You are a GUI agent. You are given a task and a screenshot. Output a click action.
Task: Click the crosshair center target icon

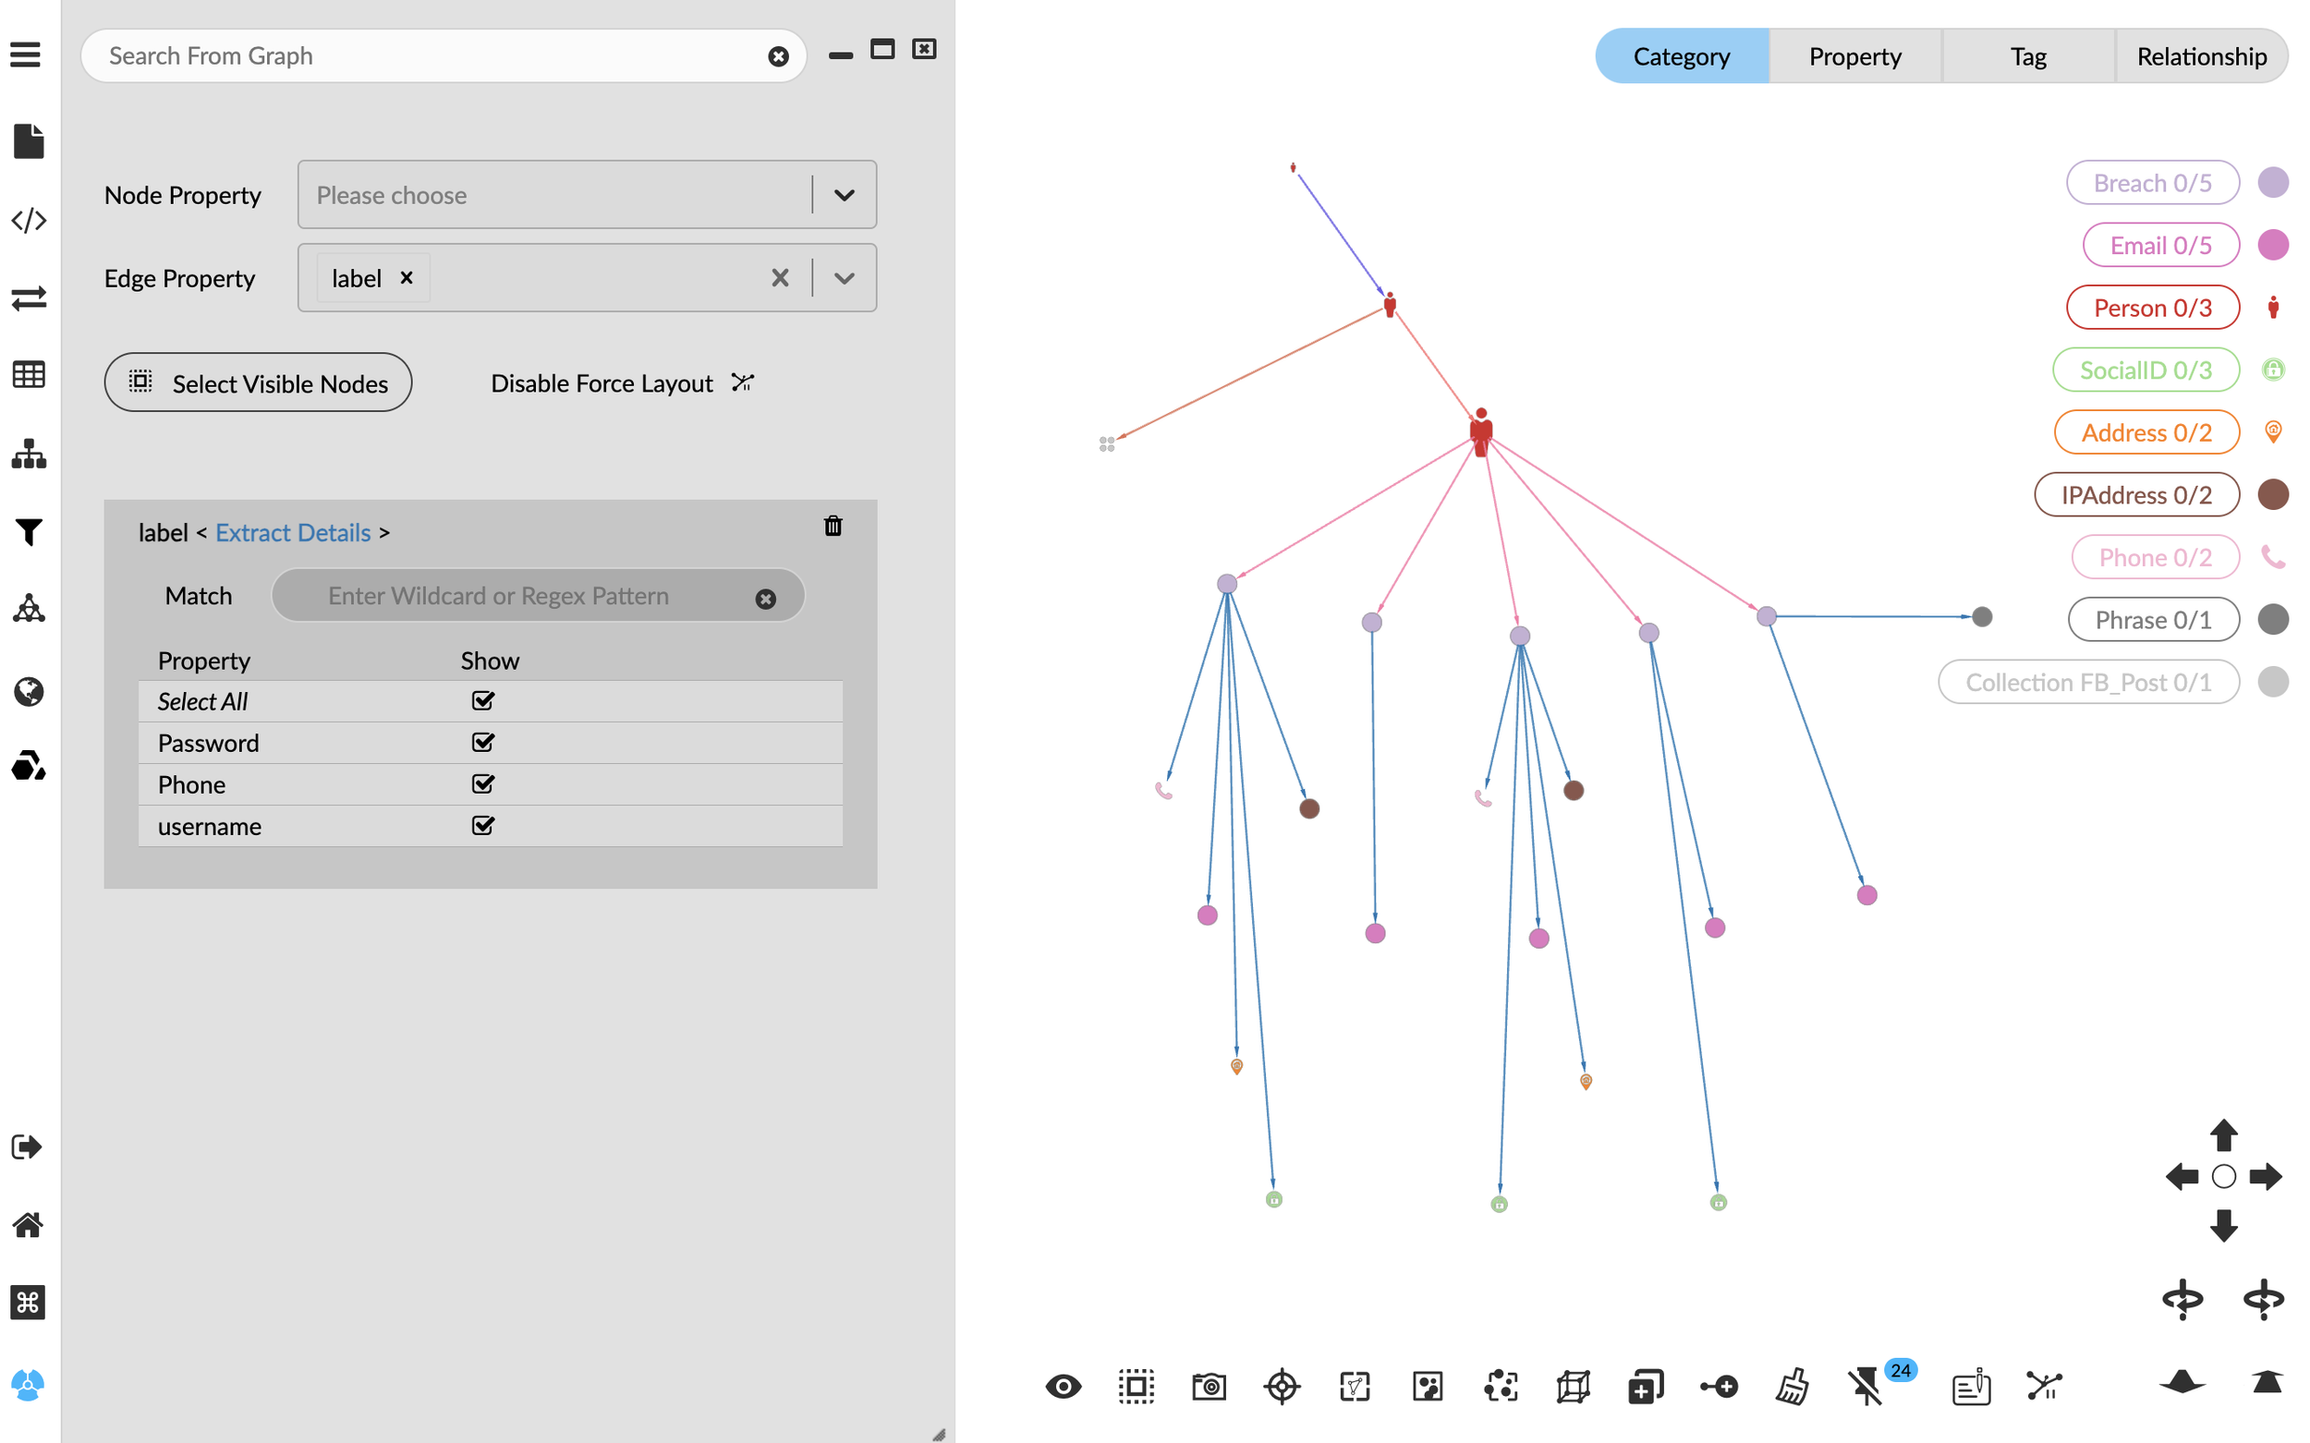[x=1282, y=1386]
